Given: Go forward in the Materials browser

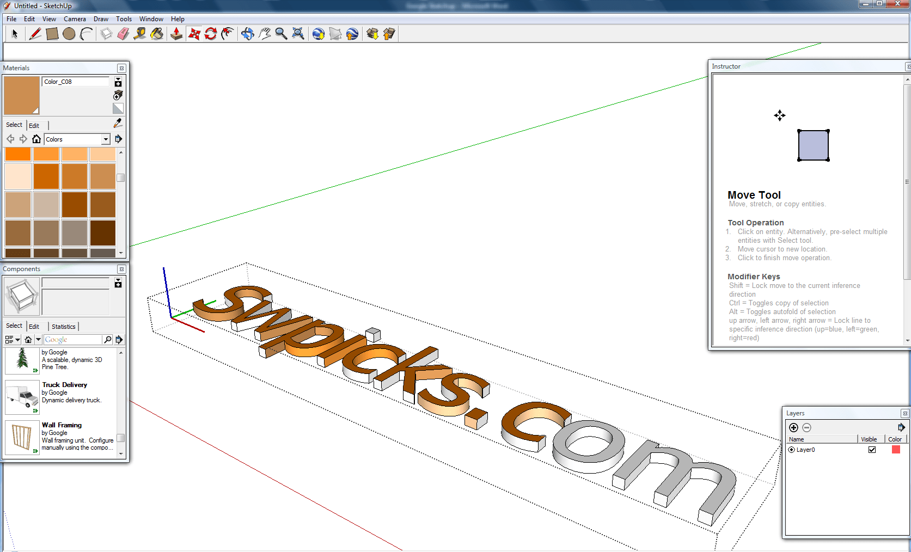Looking at the screenshot, I should [x=23, y=139].
